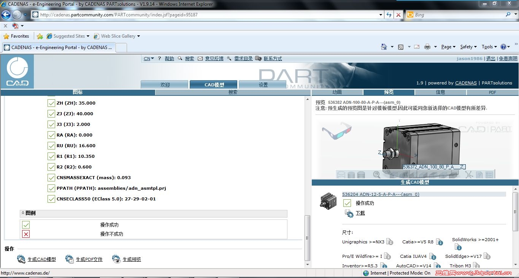Toggle the PPATH assemblies checkbox

tap(51, 188)
